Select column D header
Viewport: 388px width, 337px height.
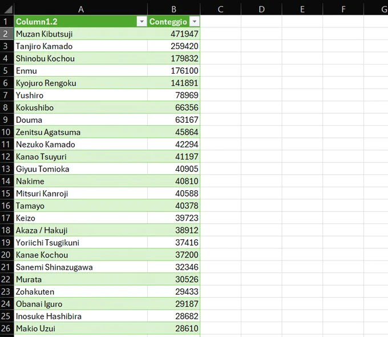[x=261, y=9]
